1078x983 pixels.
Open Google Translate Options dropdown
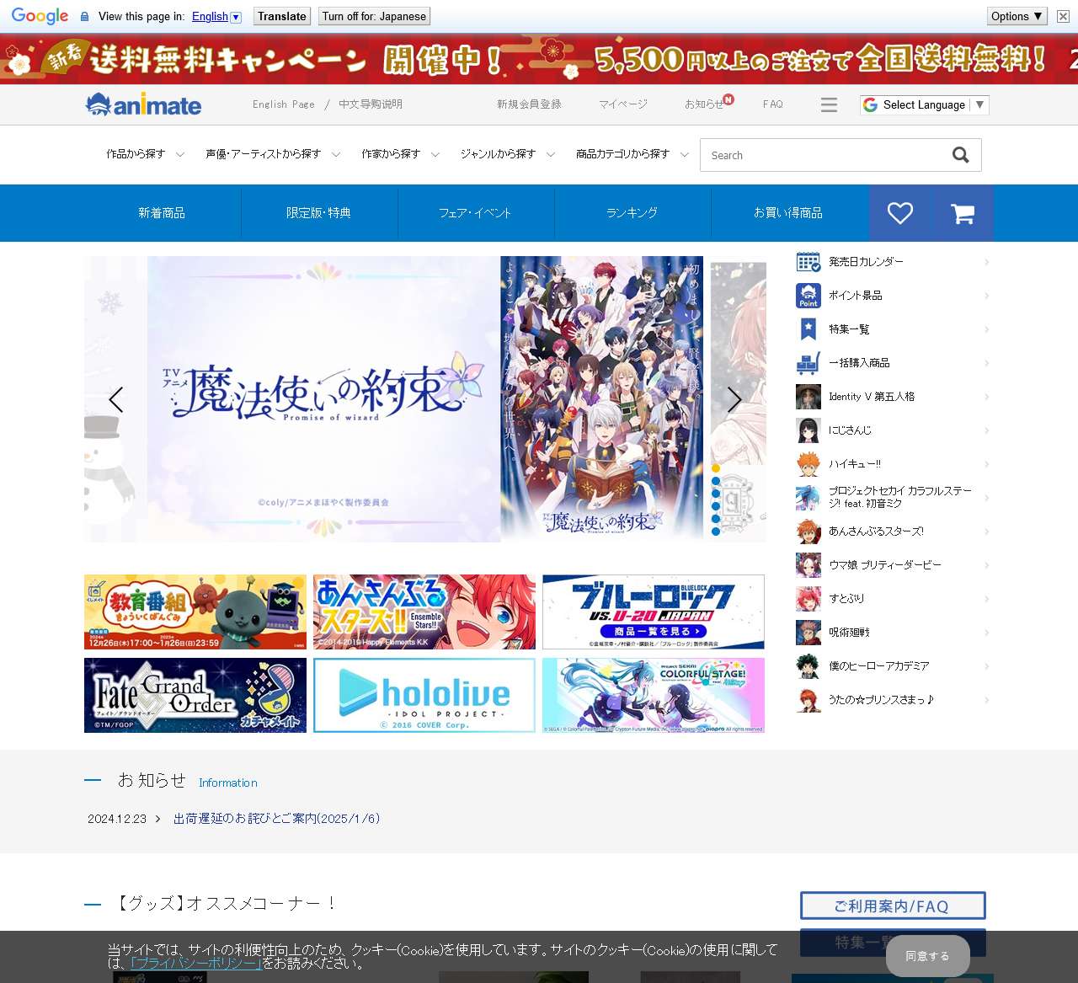click(1017, 16)
